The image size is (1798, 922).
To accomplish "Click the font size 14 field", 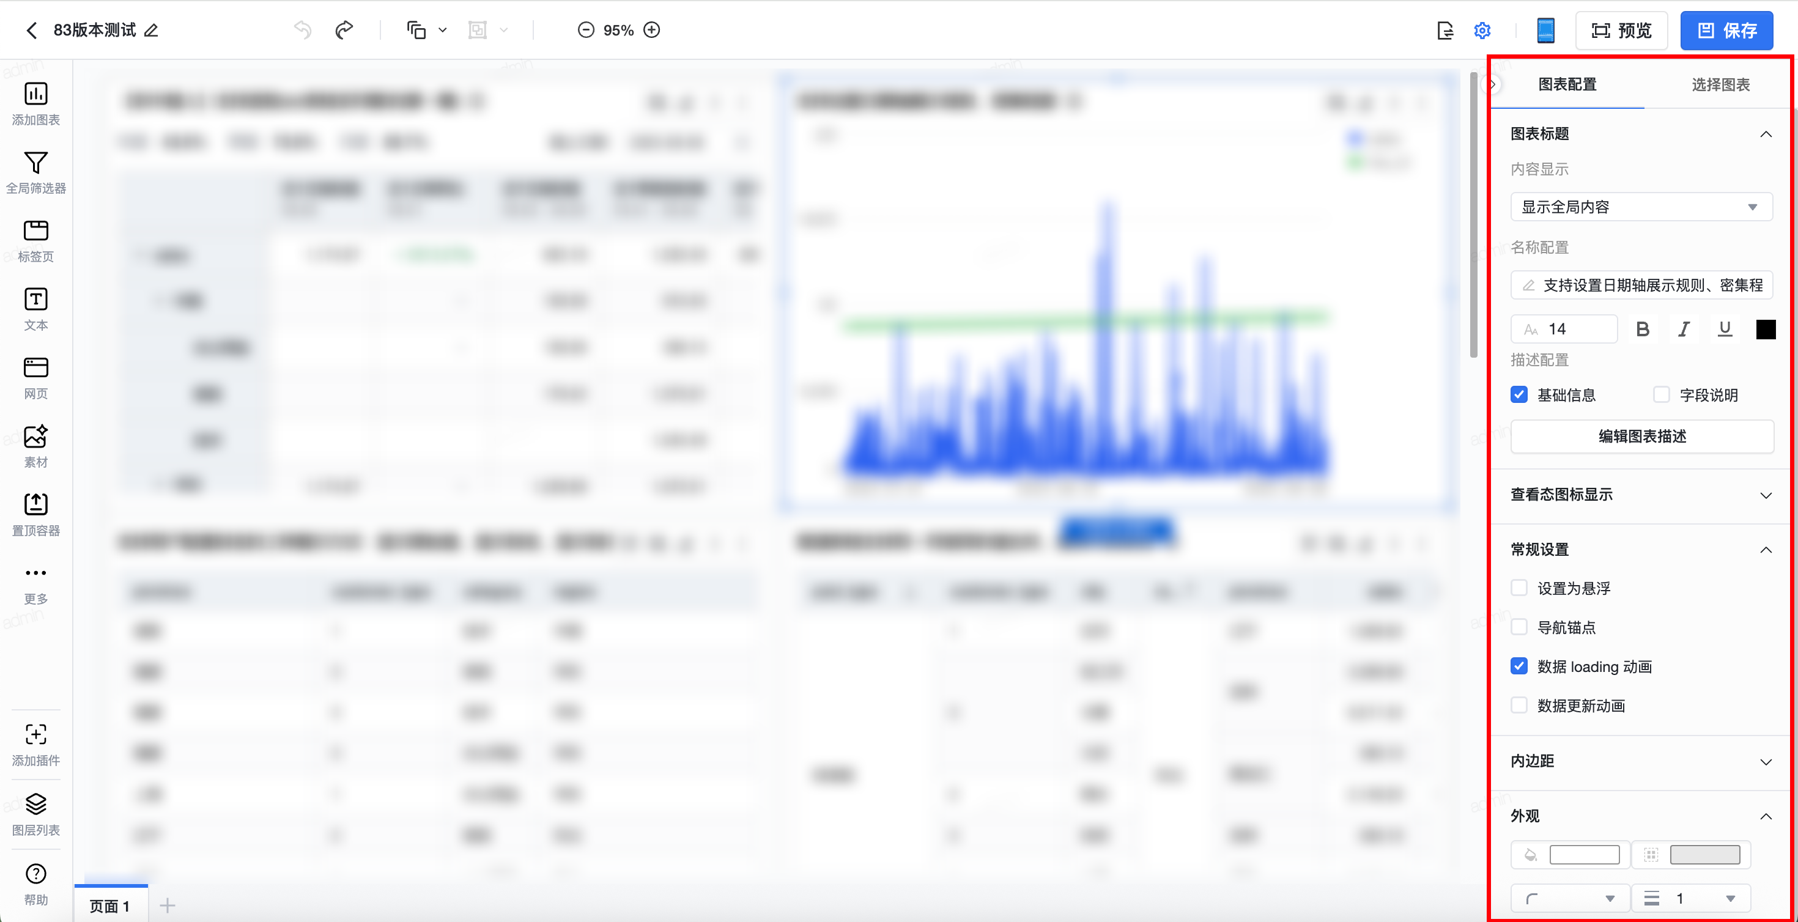I will [x=1564, y=329].
